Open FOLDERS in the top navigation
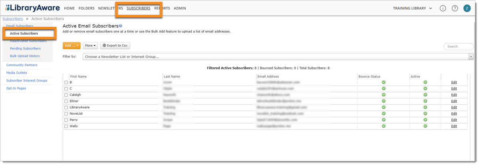 click(86, 8)
